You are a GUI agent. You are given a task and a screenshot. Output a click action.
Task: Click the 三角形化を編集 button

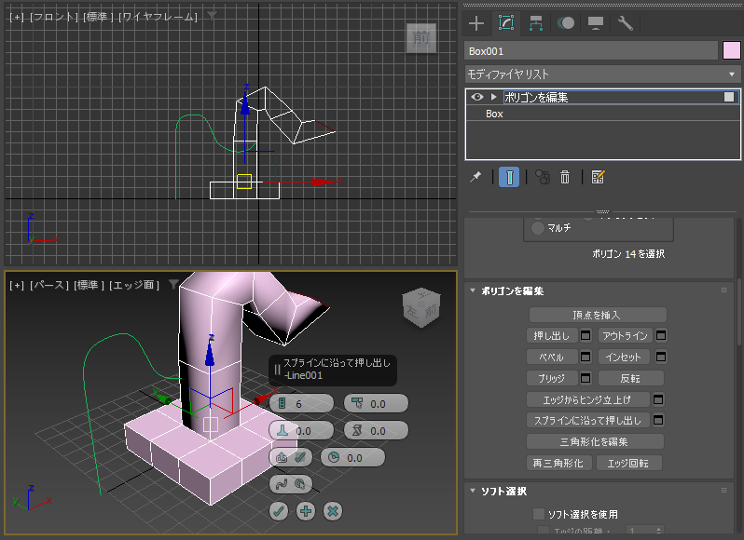(x=595, y=441)
